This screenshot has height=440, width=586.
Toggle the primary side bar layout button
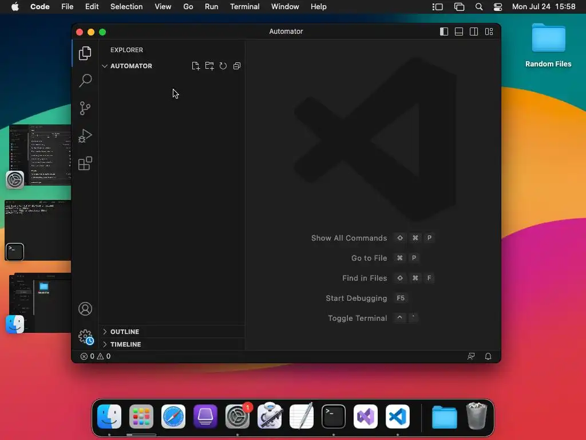pos(444,32)
